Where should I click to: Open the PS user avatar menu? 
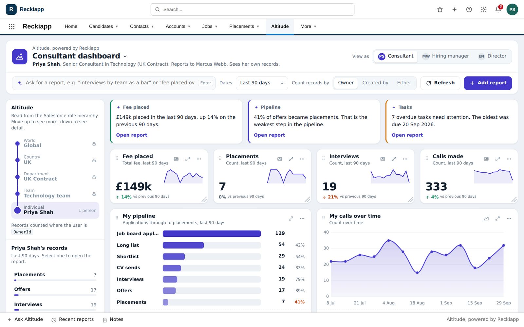(x=512, y=9)
